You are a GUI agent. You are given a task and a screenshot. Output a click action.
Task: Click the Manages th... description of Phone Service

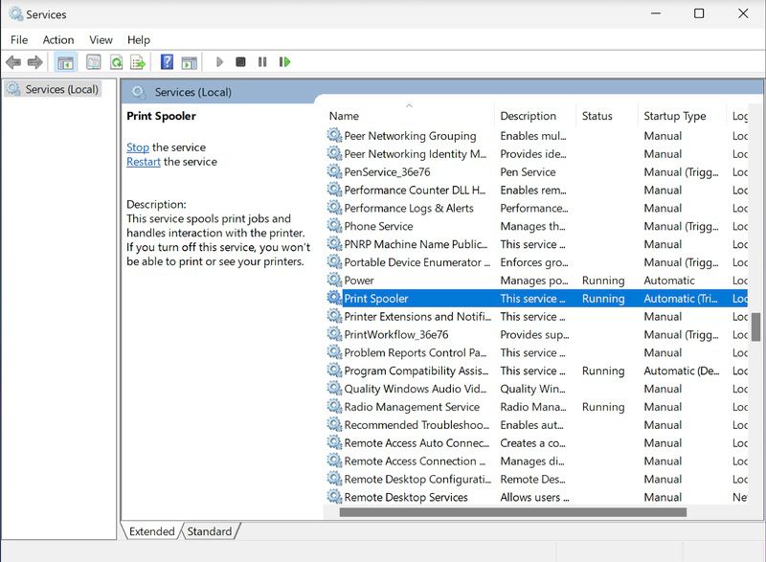(x=532, y=226)
